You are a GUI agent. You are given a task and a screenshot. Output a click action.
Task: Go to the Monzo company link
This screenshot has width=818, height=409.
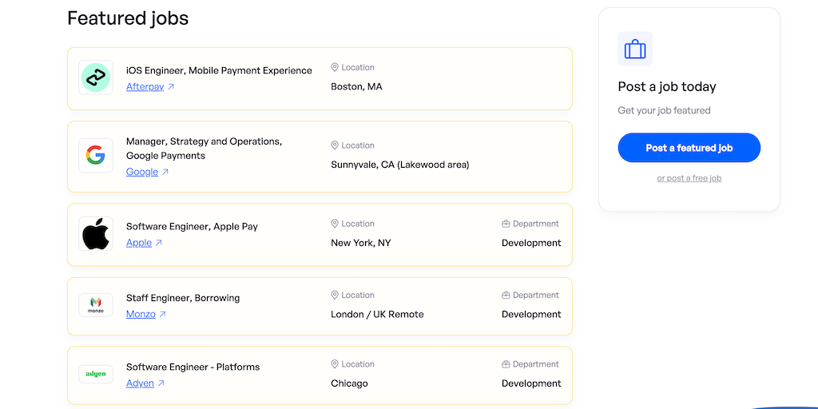[141, 314]
